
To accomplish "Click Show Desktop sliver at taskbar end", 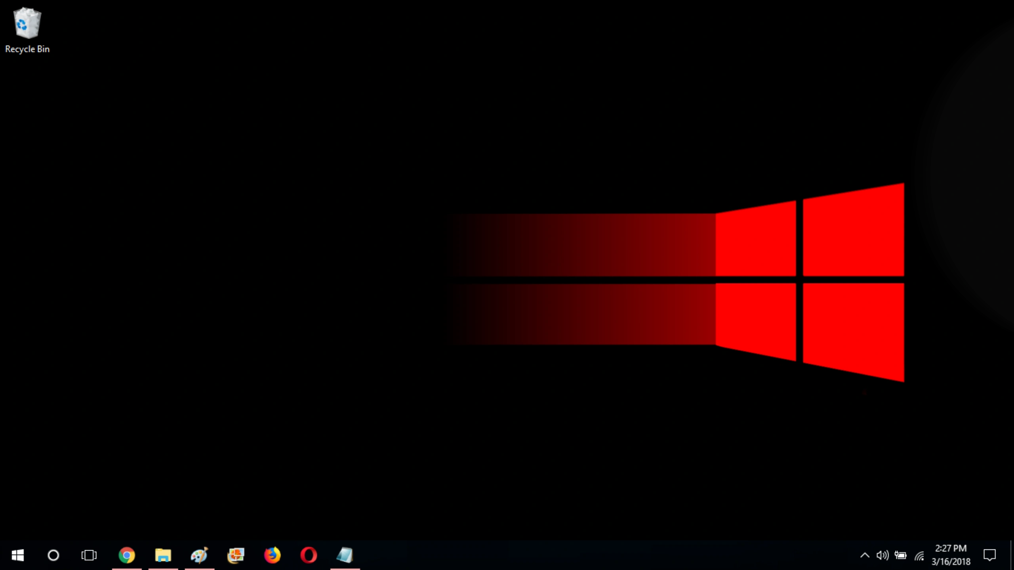I will 1011,555.
